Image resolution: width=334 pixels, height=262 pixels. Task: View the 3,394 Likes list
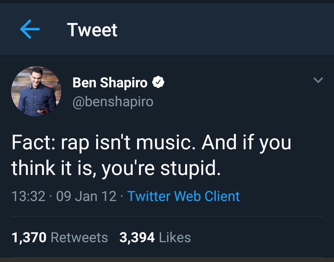pos(155,238)
